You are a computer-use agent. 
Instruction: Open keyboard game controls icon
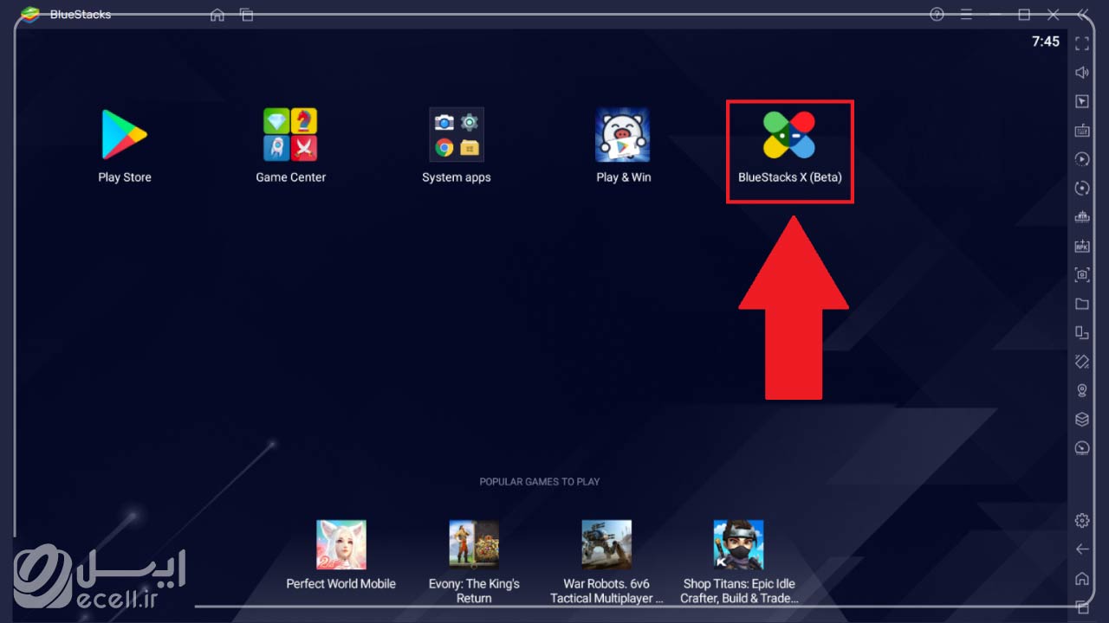click(x=1082, y=131)
